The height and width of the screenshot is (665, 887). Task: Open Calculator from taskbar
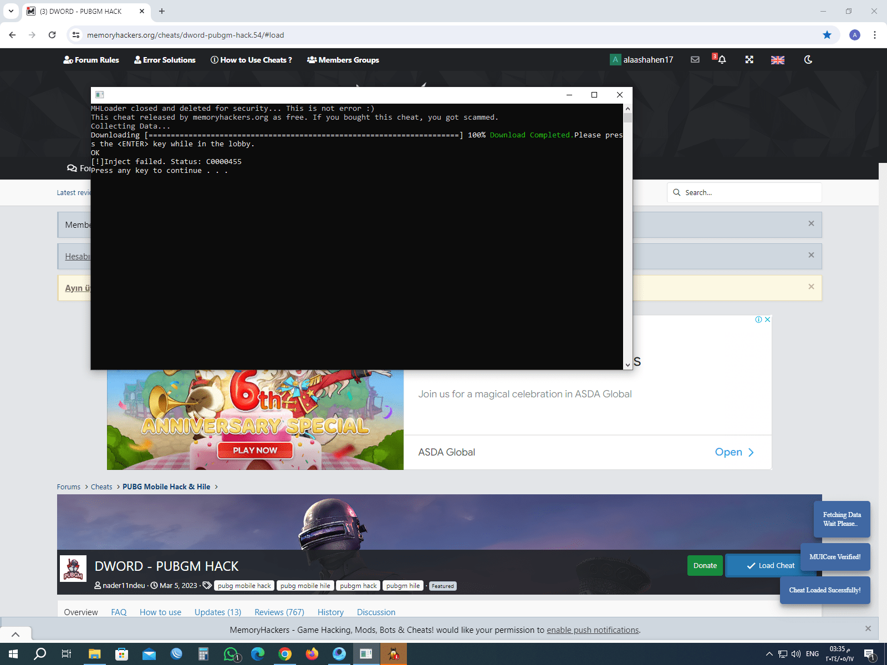203,654
